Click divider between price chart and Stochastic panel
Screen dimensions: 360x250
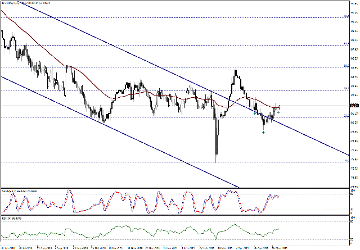[169, 188]
